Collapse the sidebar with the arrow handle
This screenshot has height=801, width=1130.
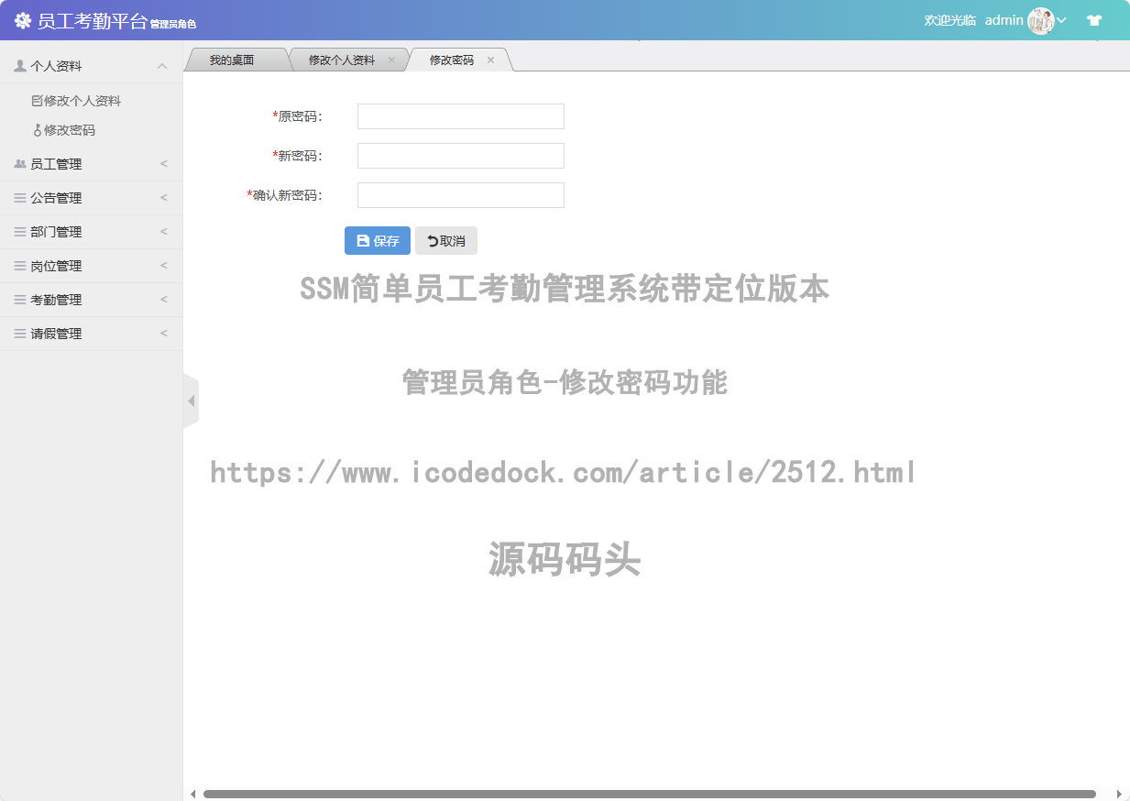point(191,400)
